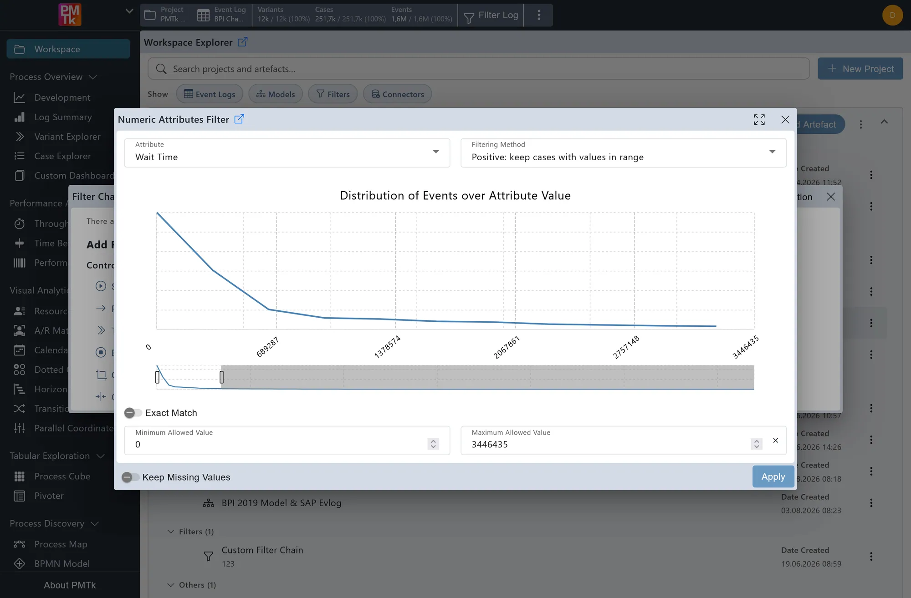Open Numeric Attributes Filter in new window icon

click(239, 119)
